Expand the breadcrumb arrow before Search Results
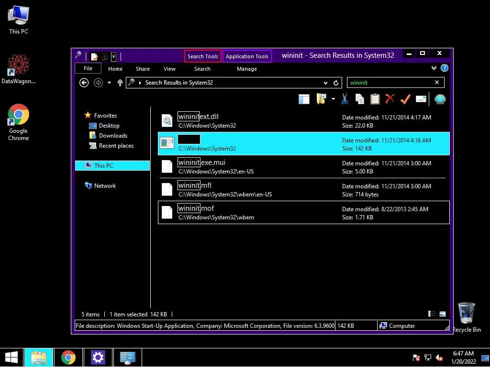Viewport: 490px width, 367px height. 140,83
